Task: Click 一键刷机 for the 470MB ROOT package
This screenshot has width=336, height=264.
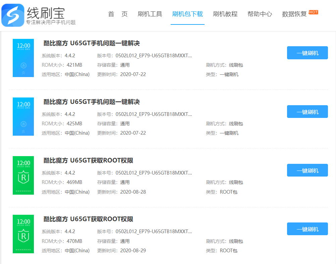Action: coord(307,229)
